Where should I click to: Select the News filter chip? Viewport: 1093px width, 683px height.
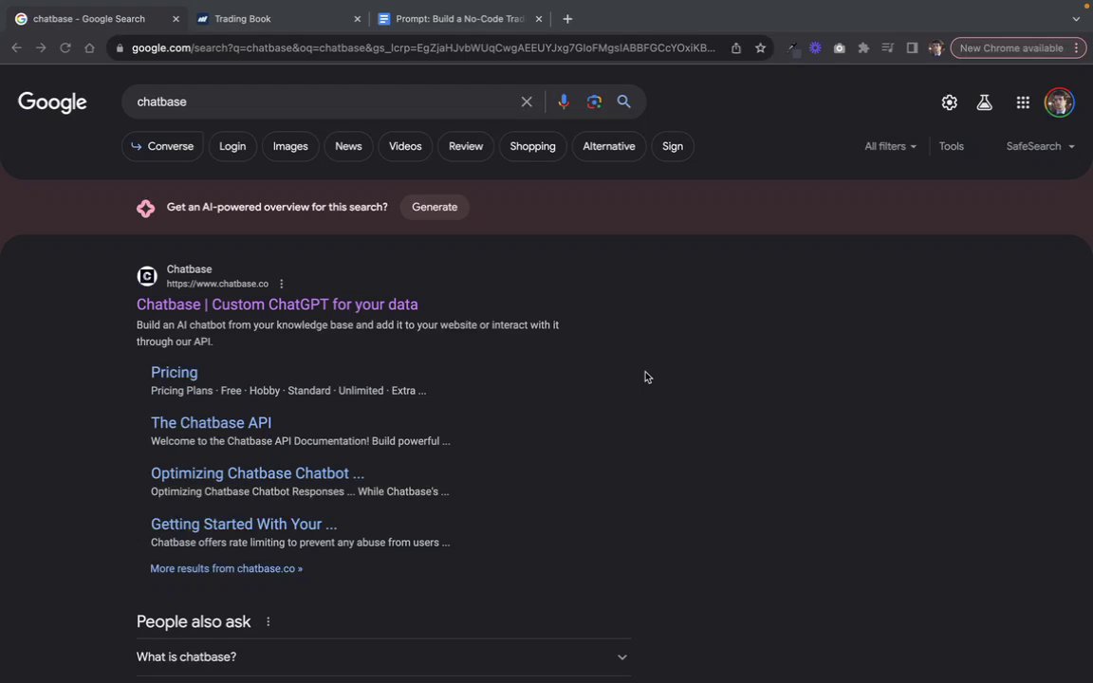pyautogui.click(x=348, y=146)
